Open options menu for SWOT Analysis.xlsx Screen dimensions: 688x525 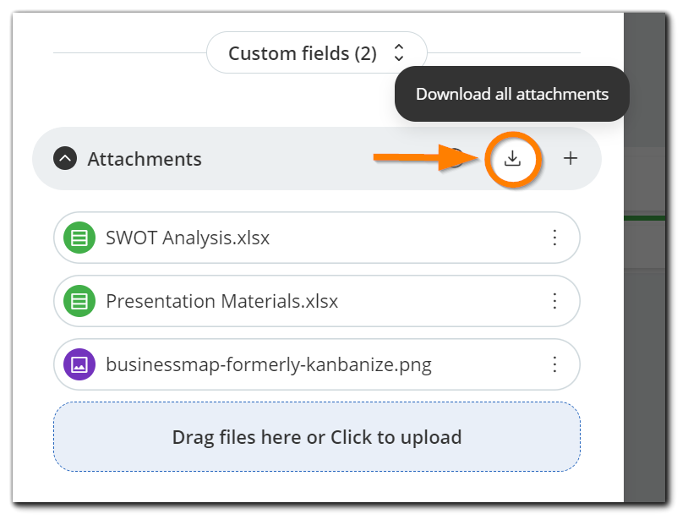point(554,238)
